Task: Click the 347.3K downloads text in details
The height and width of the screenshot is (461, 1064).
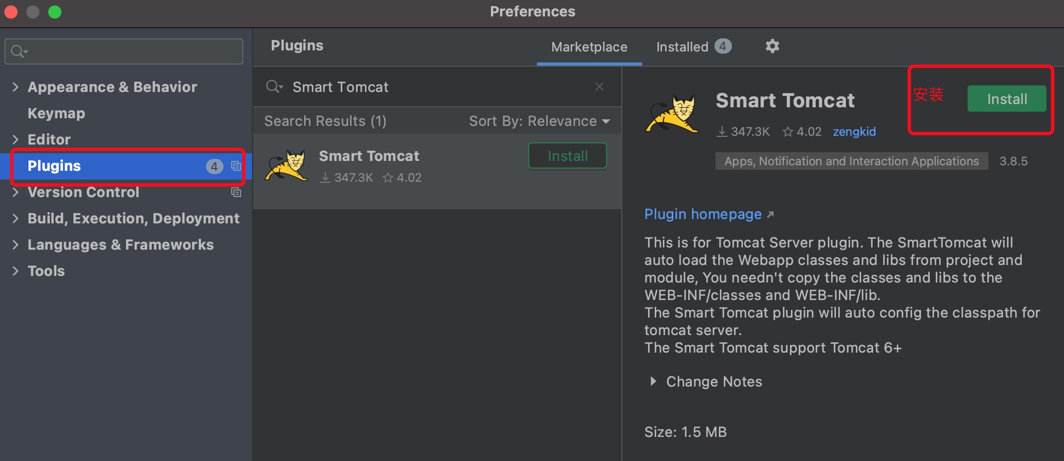Action: coord(750,131)
